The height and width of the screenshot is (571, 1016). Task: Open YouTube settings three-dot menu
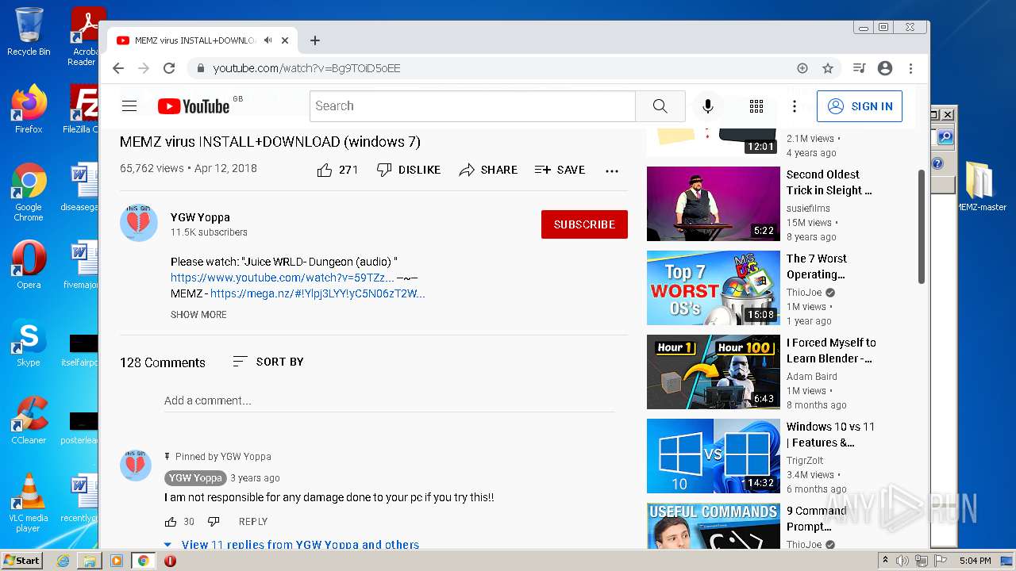[x=795, y=106]
